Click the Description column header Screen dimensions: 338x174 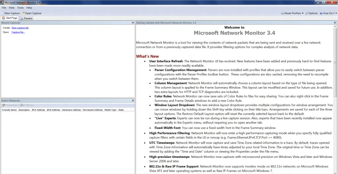pyautogui.click(x=24, y=110)
